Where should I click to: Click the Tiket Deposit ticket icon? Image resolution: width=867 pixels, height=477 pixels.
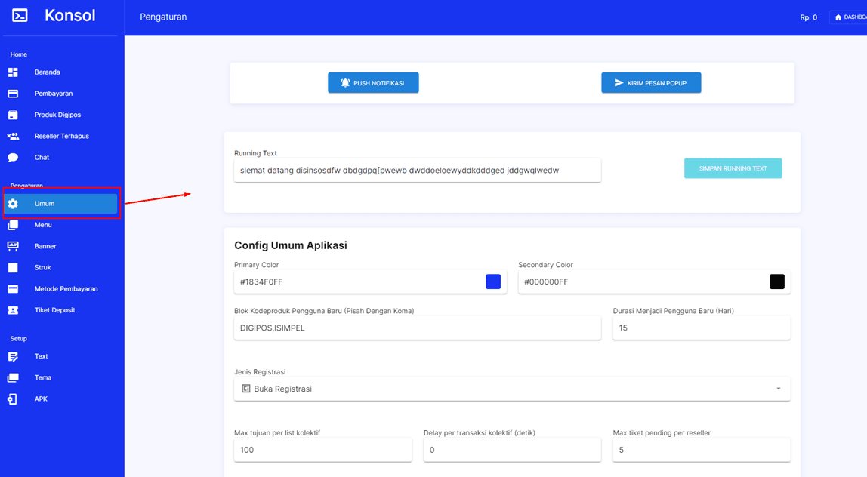pos(13,310)
